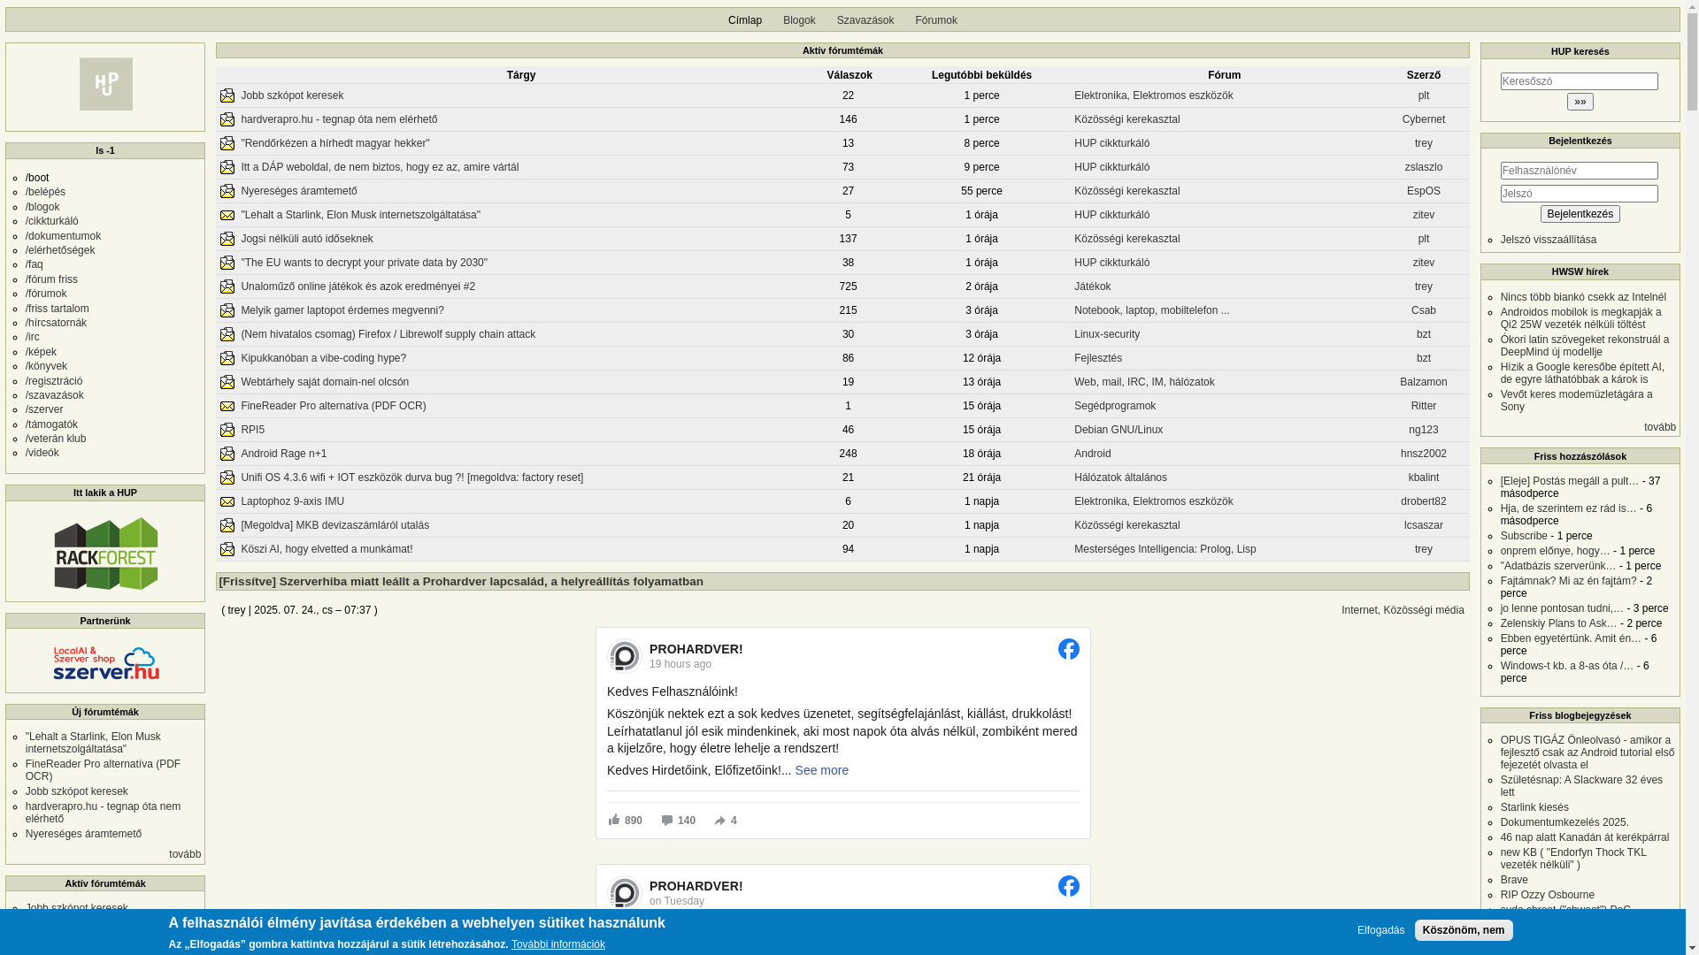Click the Jelszó password field

[x=1580, y=194]
